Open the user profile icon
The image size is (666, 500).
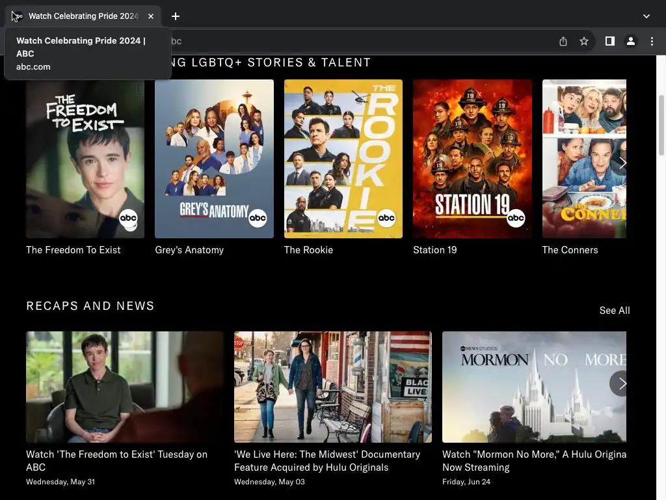[x=631, y=41]
